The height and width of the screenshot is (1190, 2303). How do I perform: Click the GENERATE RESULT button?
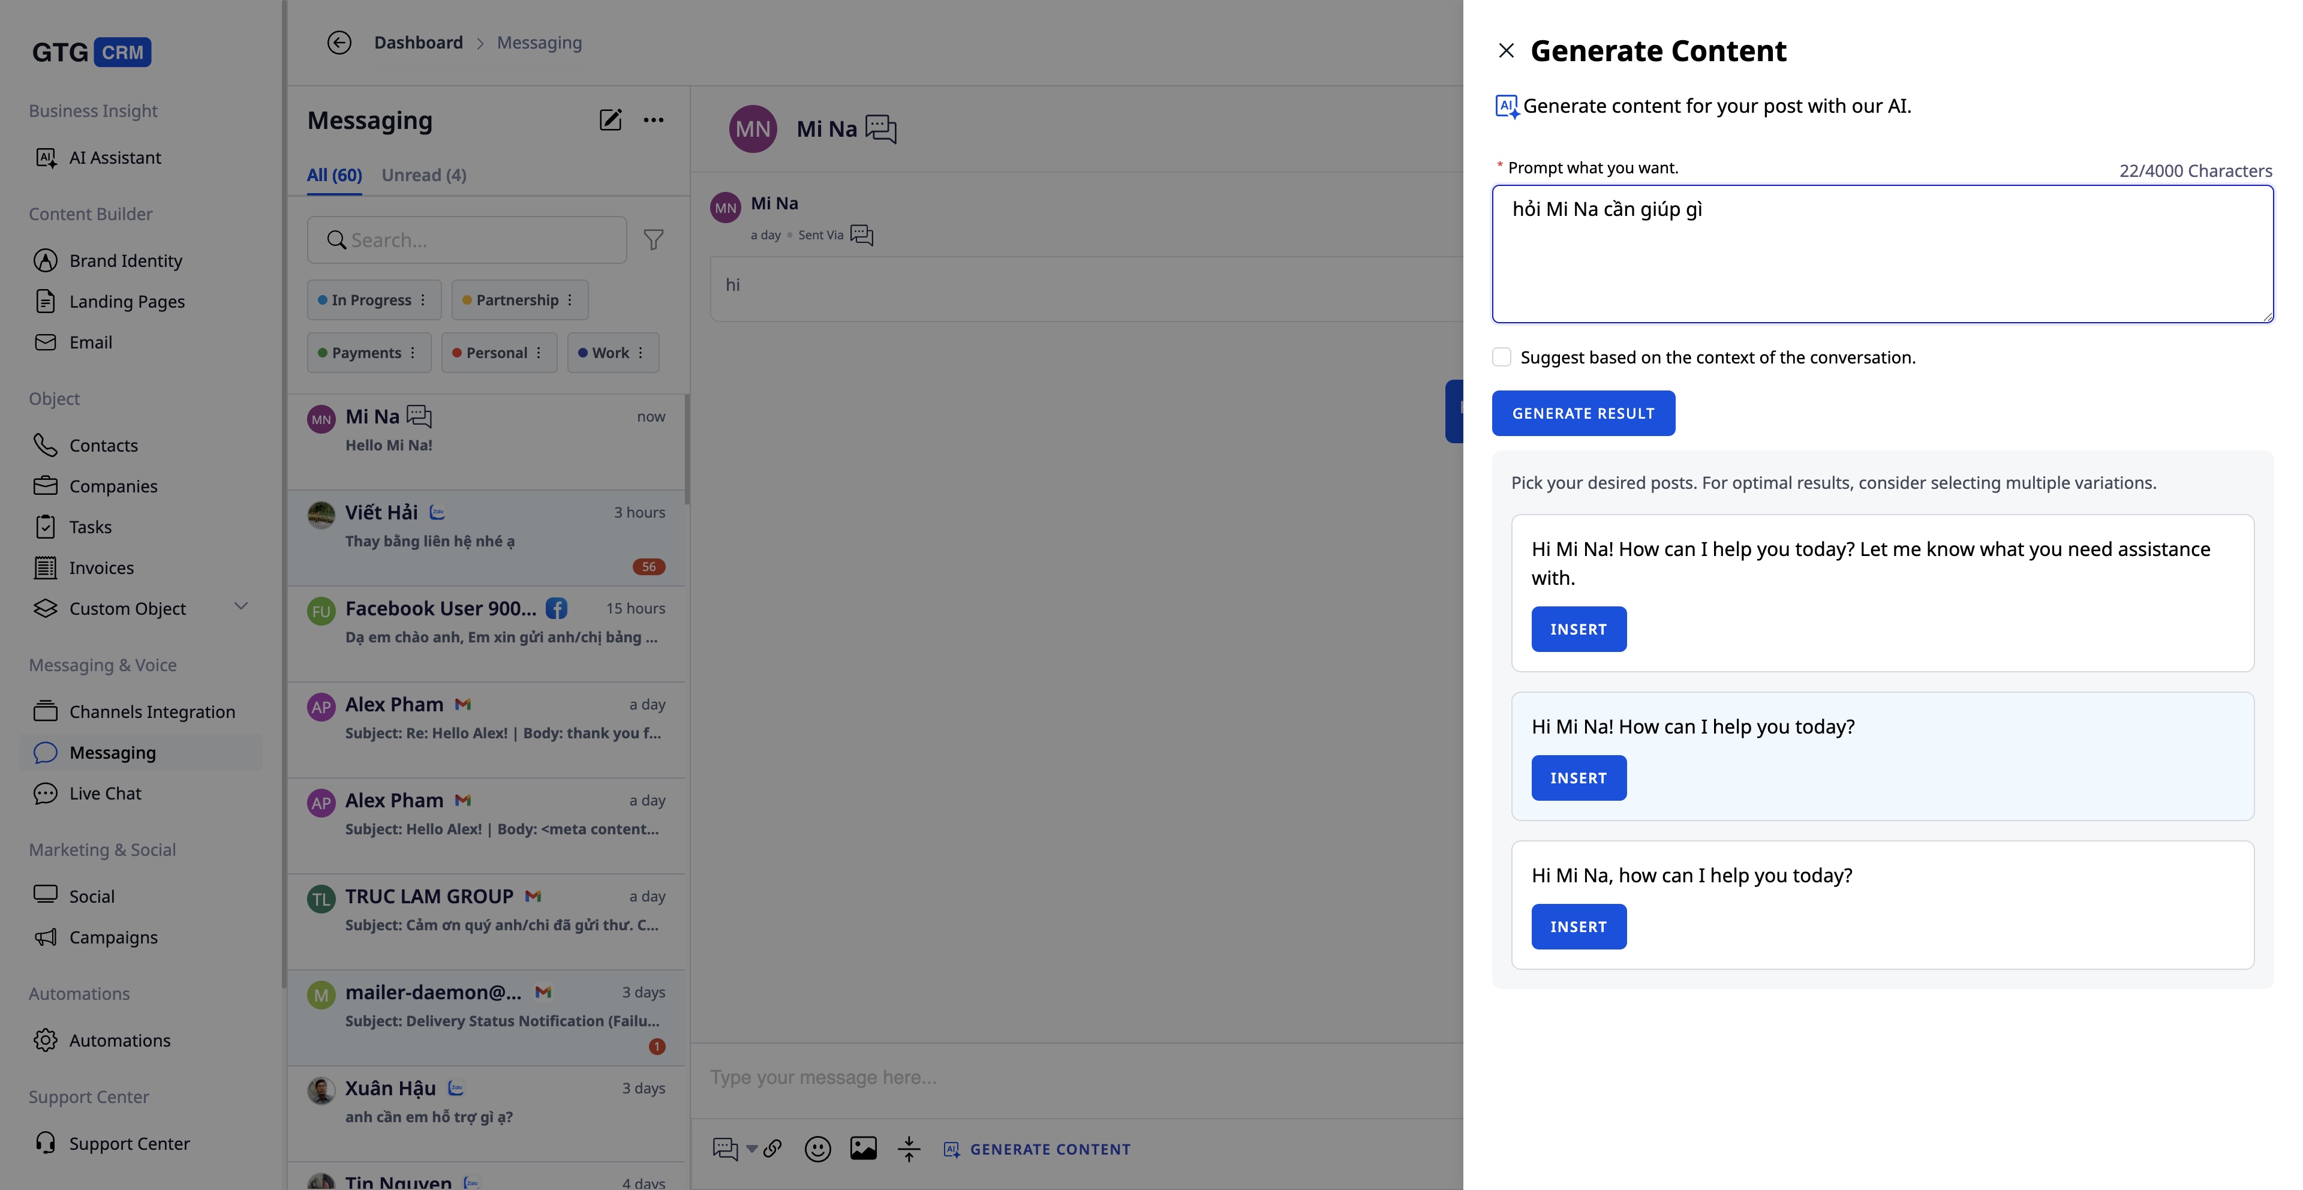point(1583,413)
